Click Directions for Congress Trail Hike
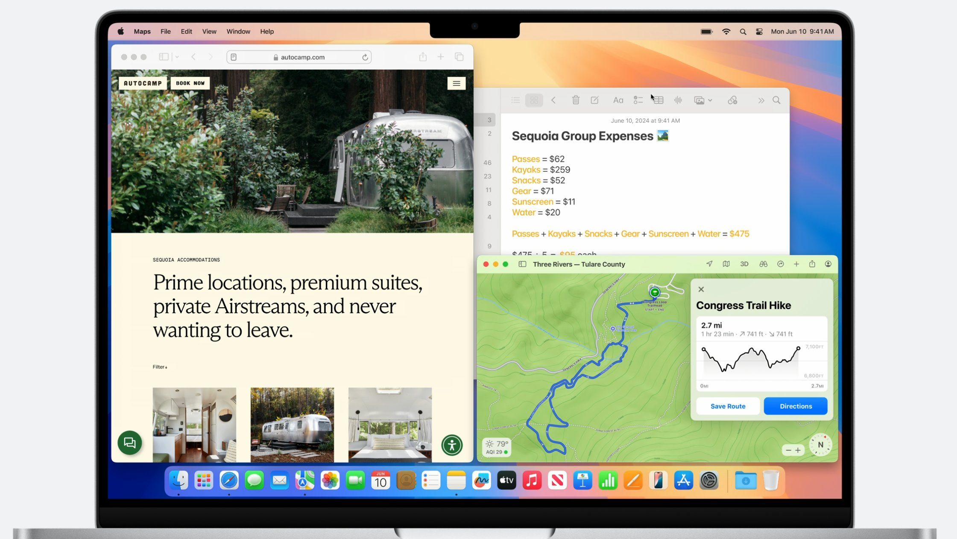Viewport: 957px width, 539px height. 795,406
